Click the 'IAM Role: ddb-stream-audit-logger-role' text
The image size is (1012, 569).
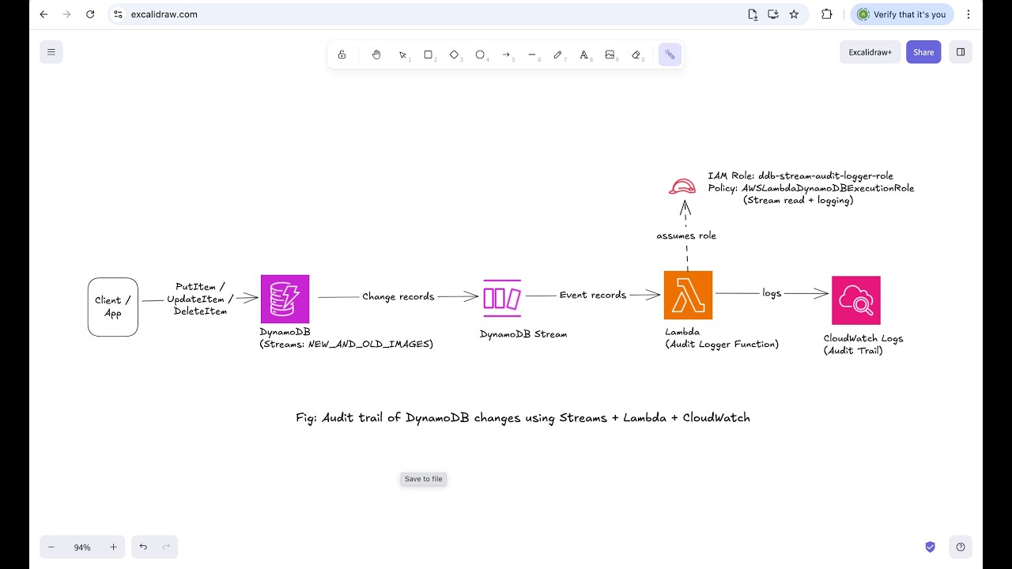coord(801,175)
